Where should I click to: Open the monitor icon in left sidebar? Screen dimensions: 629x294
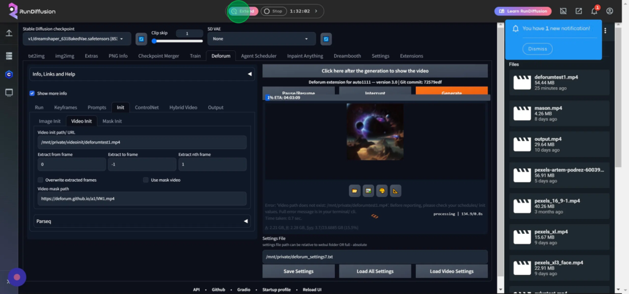[x=9, y=93]
